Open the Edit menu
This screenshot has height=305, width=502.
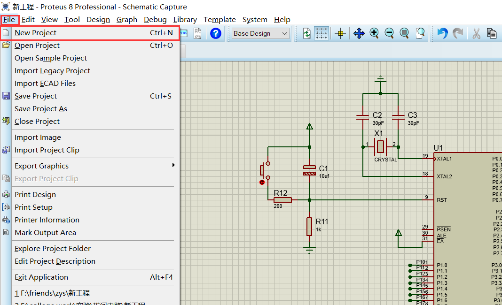[x=28, y=20]
